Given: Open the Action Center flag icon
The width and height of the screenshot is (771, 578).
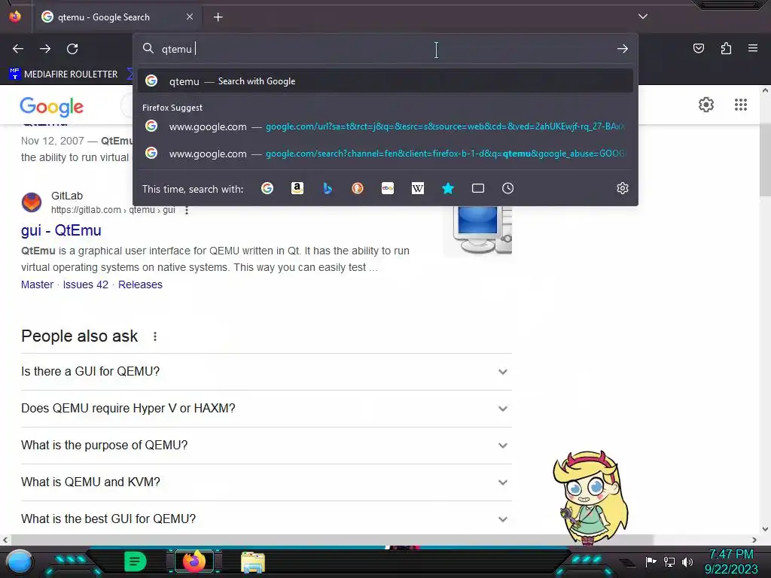Looking at the screenshot, I should (651, 561).
